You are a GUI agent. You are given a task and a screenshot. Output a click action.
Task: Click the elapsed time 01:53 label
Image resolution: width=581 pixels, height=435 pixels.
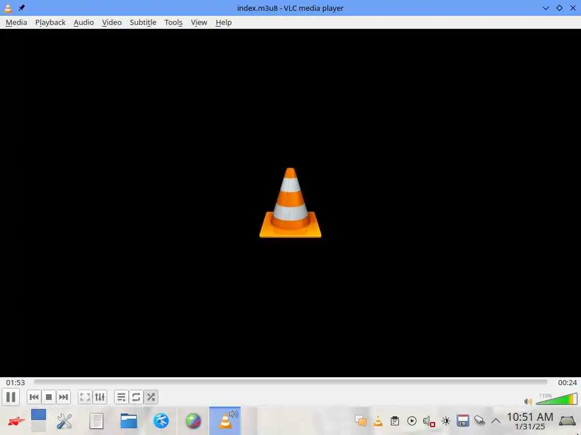(15, 382)
